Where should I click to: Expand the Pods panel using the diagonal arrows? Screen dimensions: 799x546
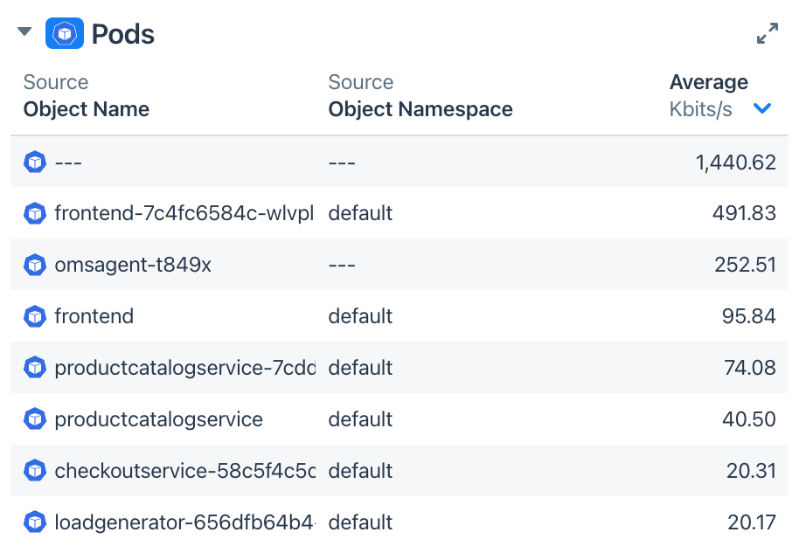[x=767, y=32]
